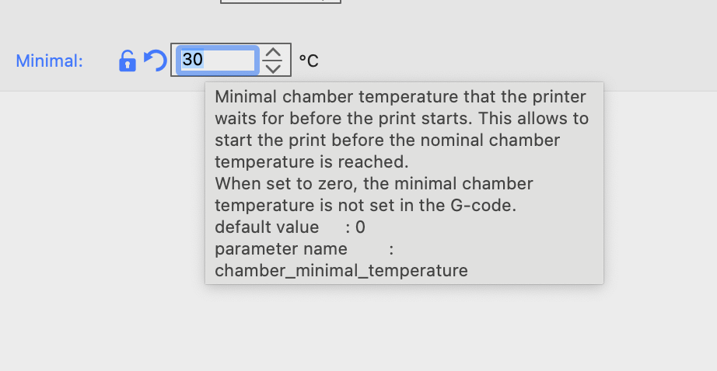This screenshot has width=717, height=371.
Task: Click the blue "Minimal:" label
Action: point(49,61)
